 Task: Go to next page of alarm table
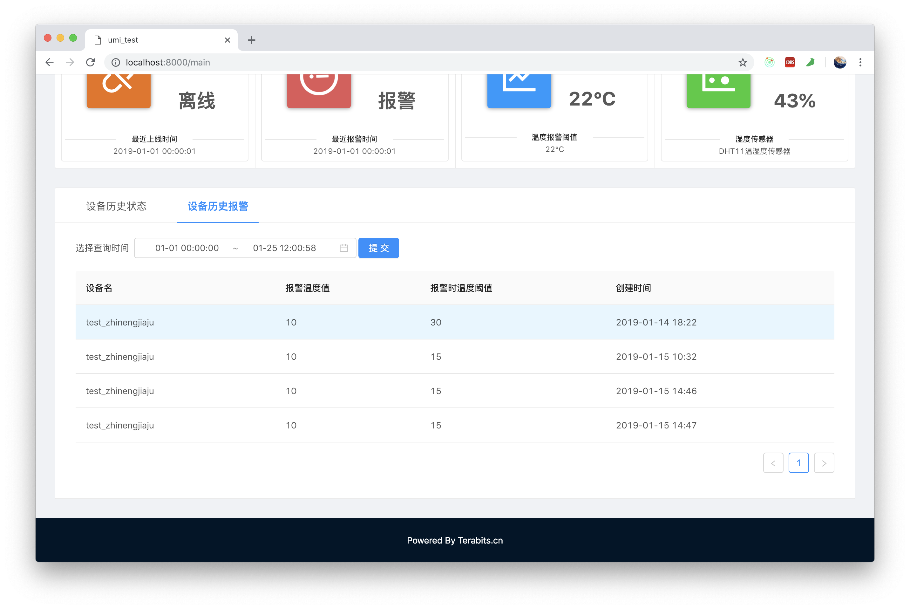tap(824, 463)
